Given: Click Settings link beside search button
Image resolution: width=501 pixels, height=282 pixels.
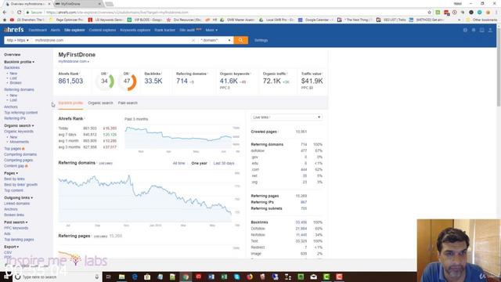Looking at the screenshot, I should [x=261, y=40].
